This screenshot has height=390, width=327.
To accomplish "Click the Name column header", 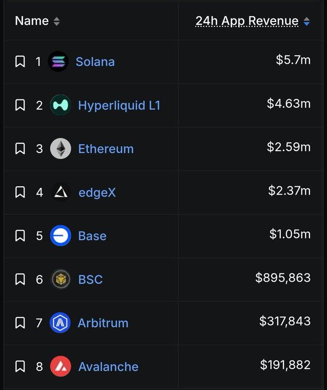I will pyautogui.click(x=32, y=21).
